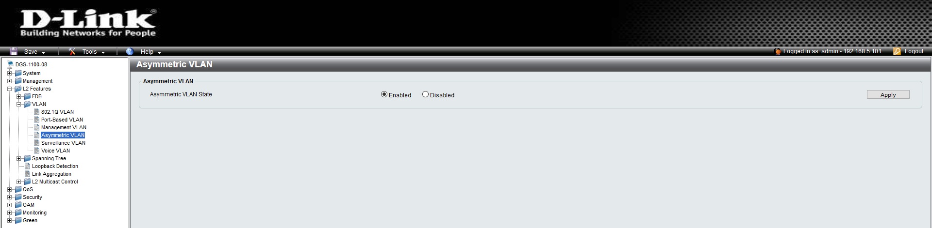The width and height of the screenshot is (932, 228).
Task: Select the Disabled radio button
Action: click(x=425, y=94)
